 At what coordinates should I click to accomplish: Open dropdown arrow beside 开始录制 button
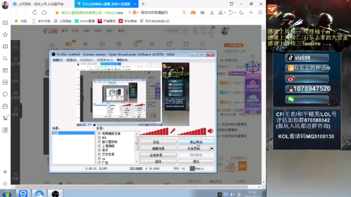coord(212,148)
